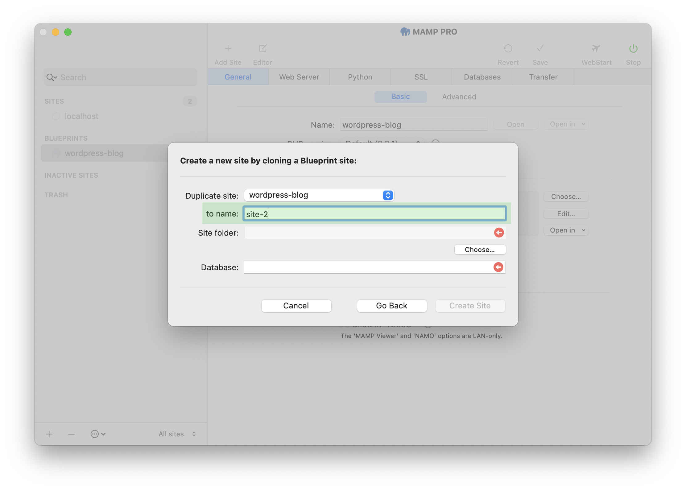
Task: Click the Name field showing wordpress-blog
Action: coord(414,125)
